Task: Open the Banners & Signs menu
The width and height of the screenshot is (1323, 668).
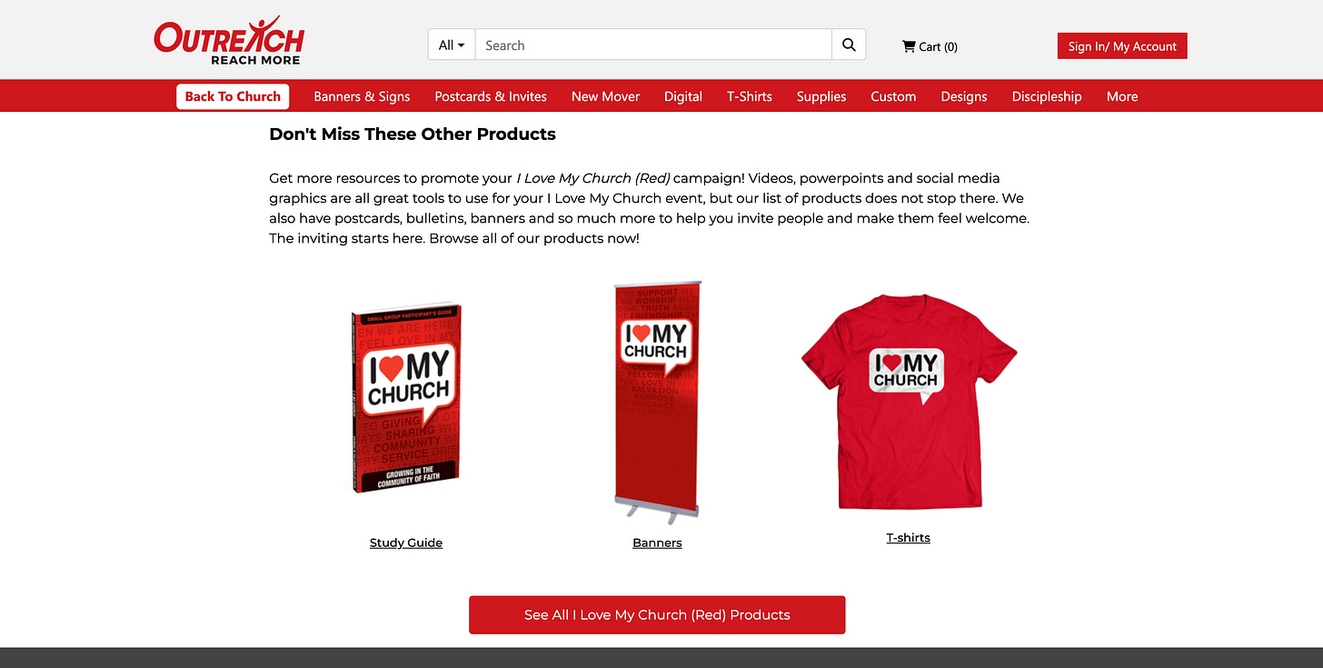Action: point(362,96)
